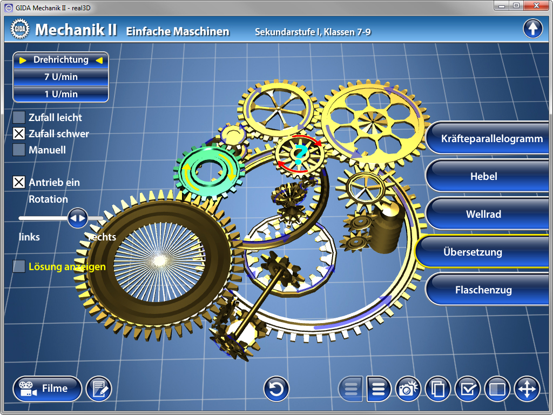Click the Rotation slider handle

[x=78, y=218]
